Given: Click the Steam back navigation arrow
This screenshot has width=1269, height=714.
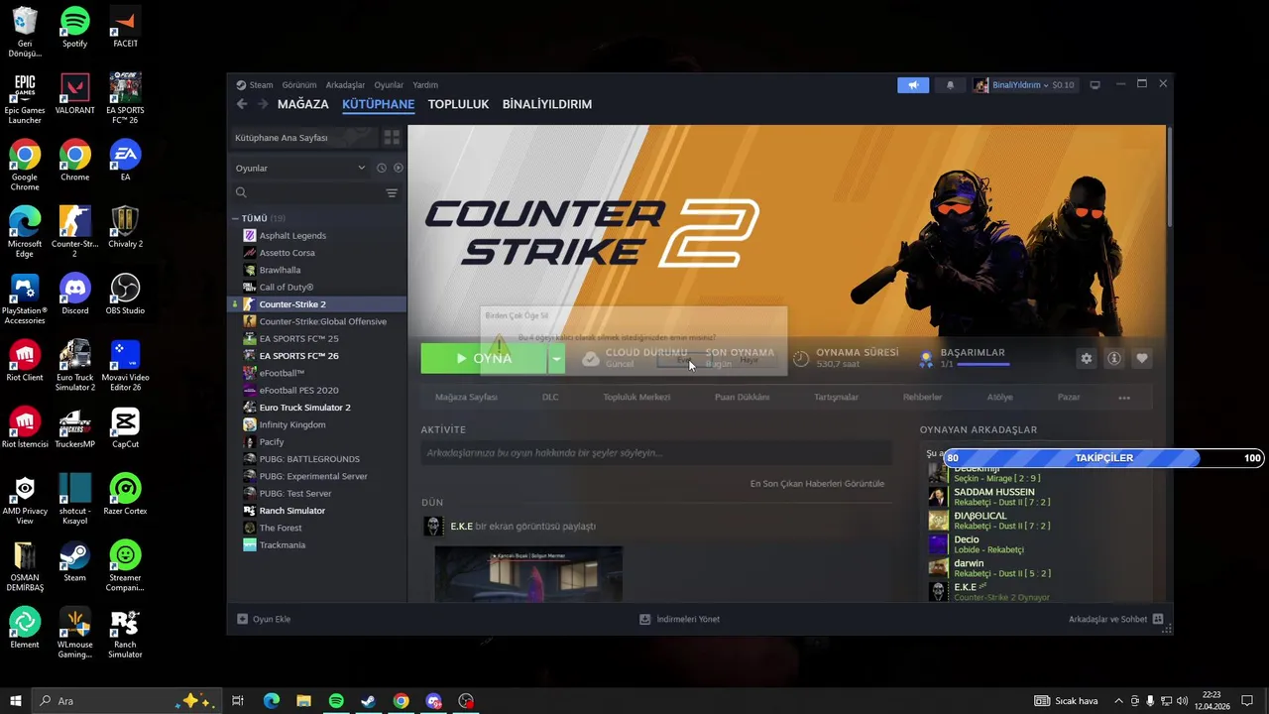Looking at the screenshot, I should point(242,104).
